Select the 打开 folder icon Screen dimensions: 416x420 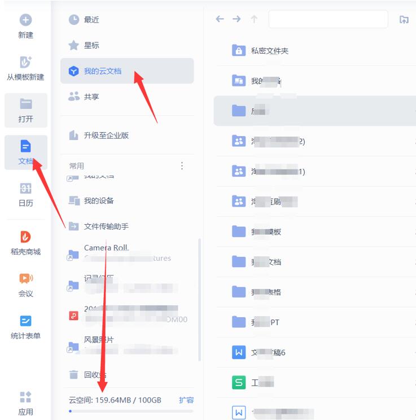coord(26,104)
